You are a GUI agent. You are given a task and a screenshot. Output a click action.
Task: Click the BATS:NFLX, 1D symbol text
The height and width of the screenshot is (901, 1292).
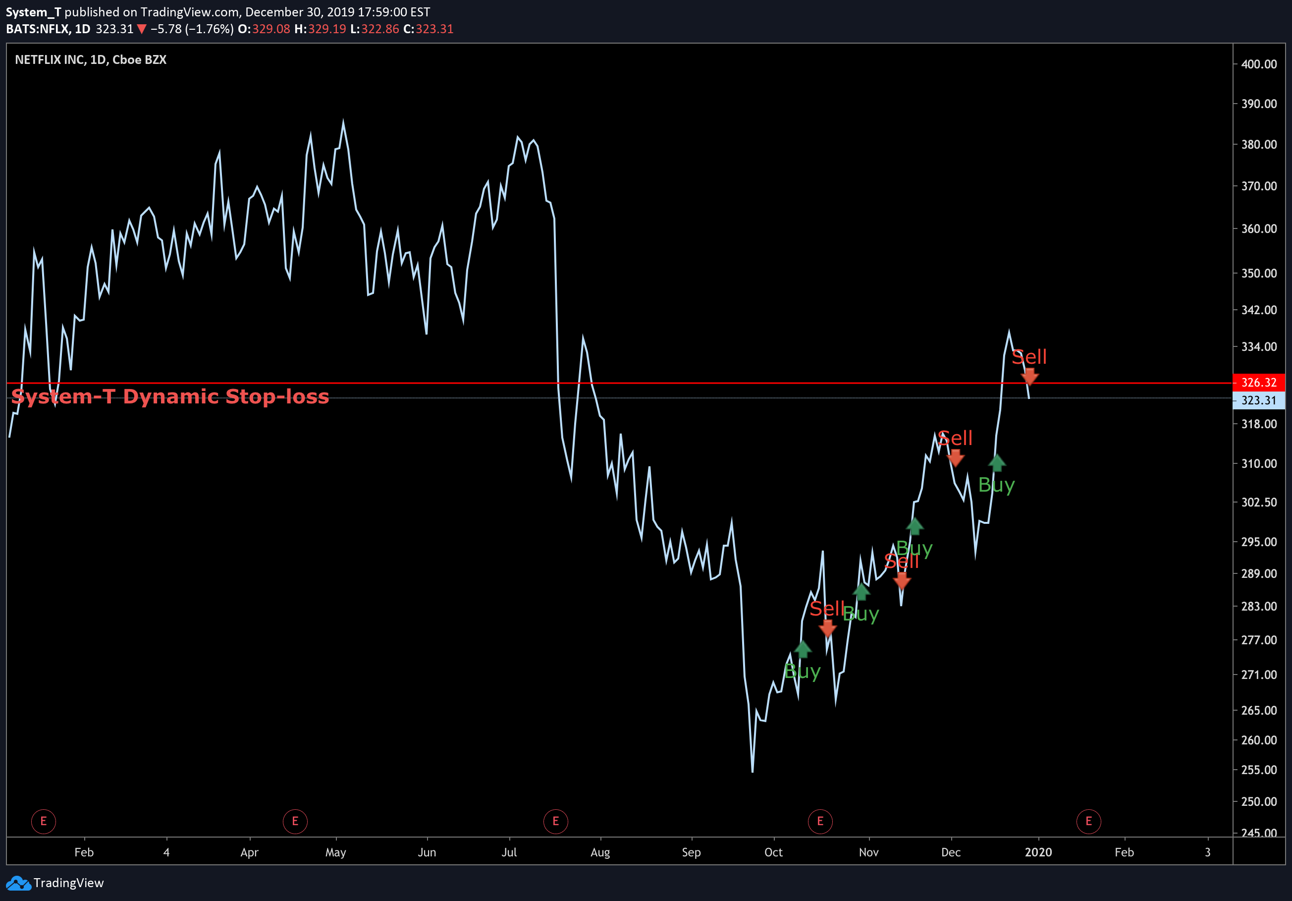point(49,29)
